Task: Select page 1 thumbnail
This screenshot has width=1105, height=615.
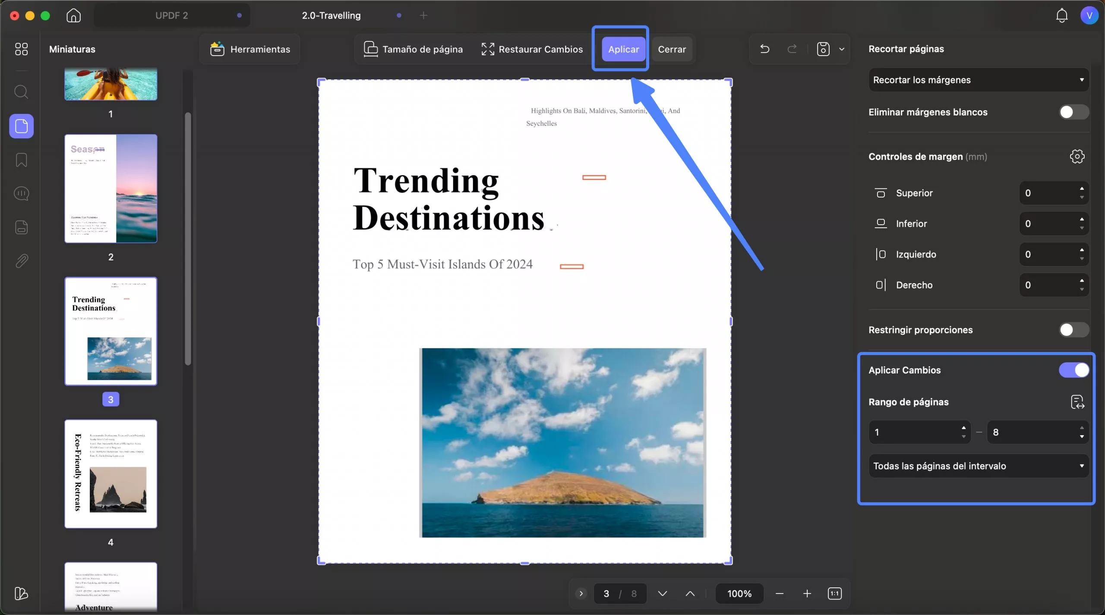Action: pyautogui.click(x=110, y=84)
